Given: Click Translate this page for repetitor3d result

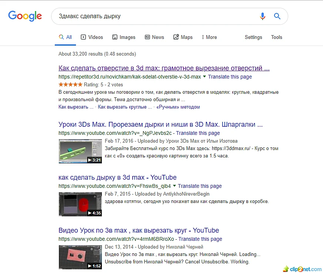Looking at the screenshot, I should click(x=230, y=77).
